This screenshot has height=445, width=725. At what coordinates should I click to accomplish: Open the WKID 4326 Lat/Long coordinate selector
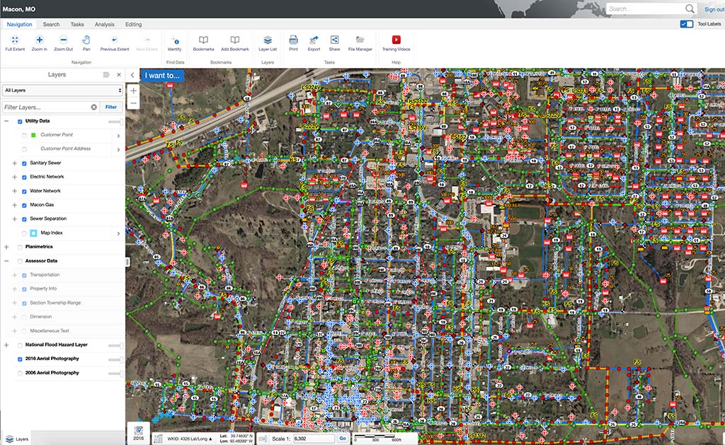point(190,439)
